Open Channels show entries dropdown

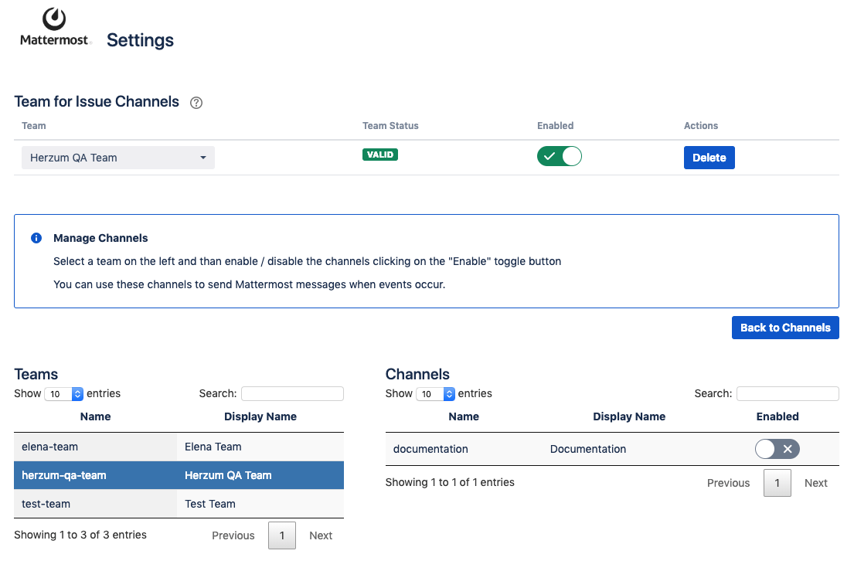point(436,394)
